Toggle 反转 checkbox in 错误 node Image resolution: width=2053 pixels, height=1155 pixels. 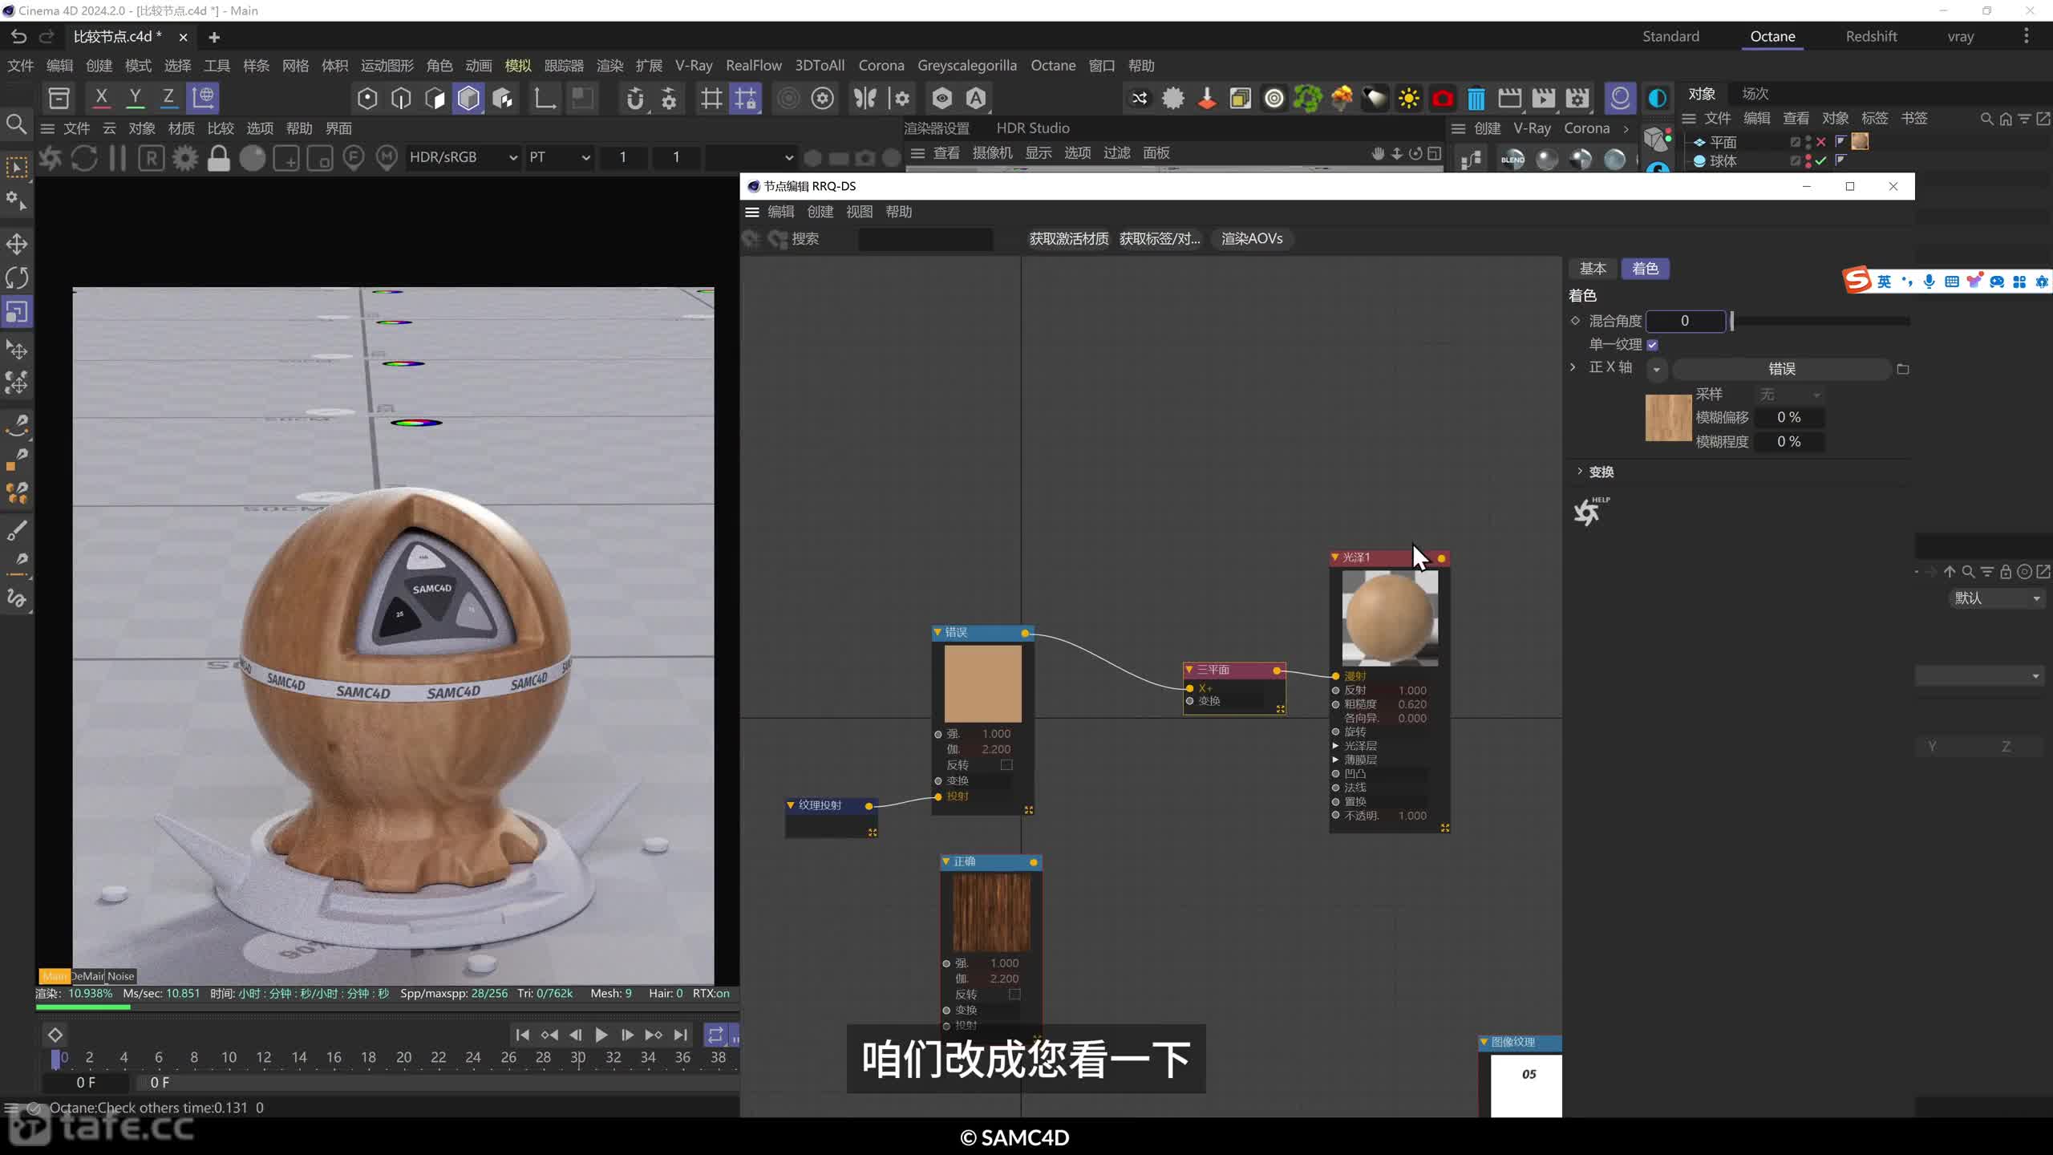(x=1006, y=765)
